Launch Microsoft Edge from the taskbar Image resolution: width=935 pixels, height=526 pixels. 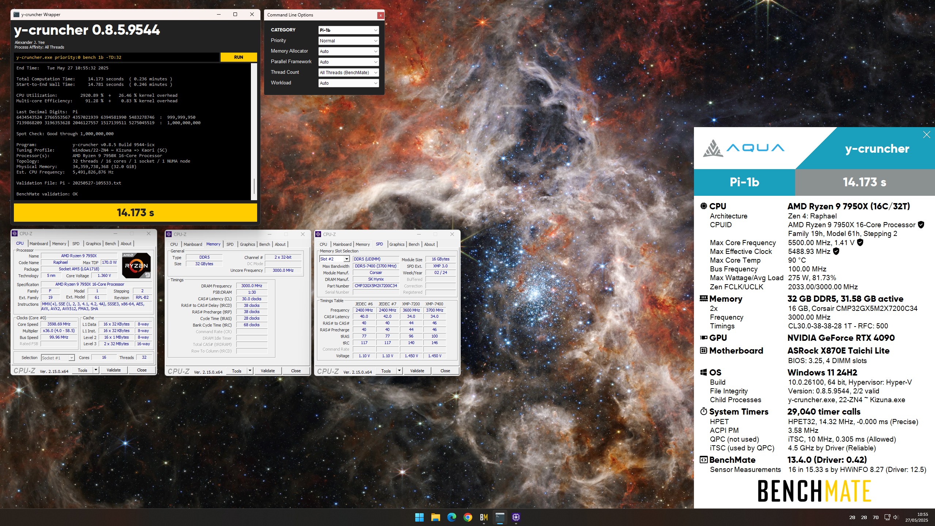point(451,517)
